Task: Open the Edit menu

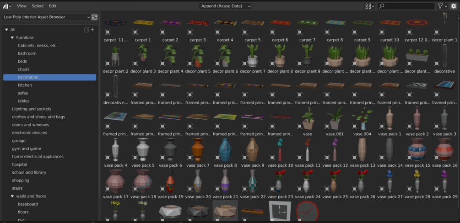Action: [53, 6]
